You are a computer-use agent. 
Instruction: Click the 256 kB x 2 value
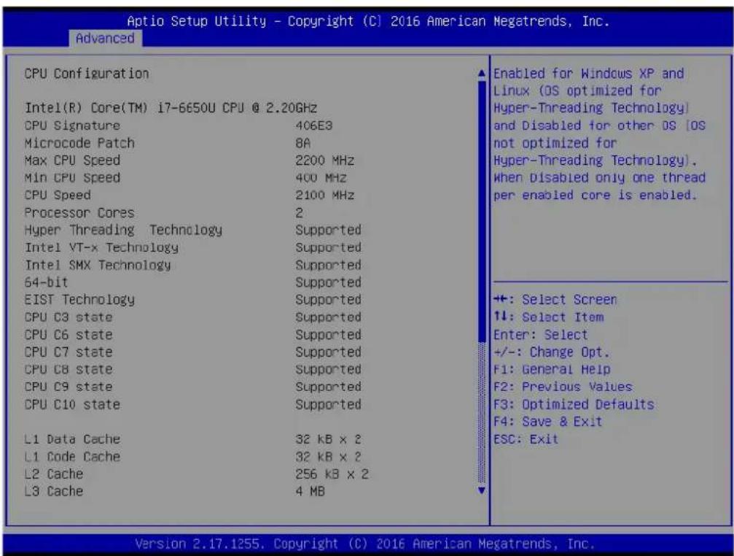tap(332, 474)
